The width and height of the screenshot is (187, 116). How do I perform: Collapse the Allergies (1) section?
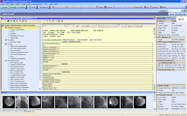(x=157, y=37)
